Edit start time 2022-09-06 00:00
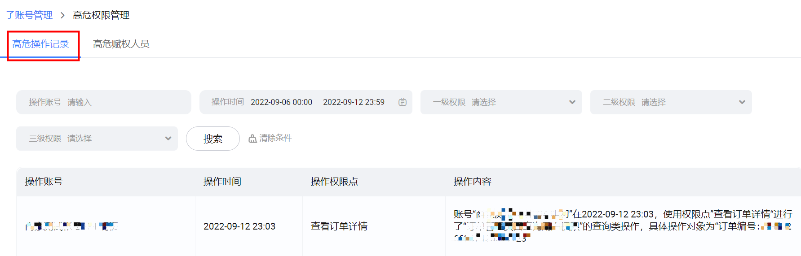The height and width of the screenshot is (256, 801). click(x=281, y=102)
